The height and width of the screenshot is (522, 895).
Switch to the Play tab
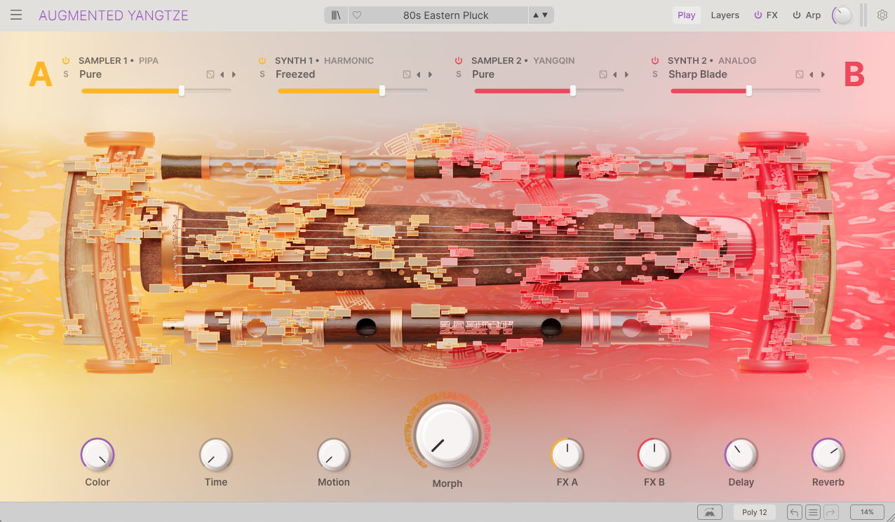686,15
